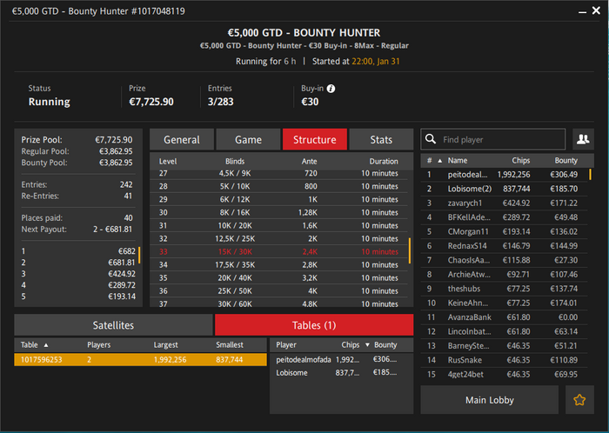609x433 pixels.
Task: Sort the player list by rank arrow
Action: coord(439,161)
